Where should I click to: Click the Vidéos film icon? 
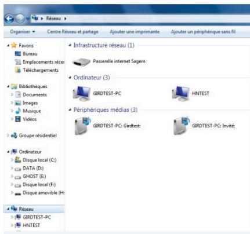tap(18, 119)
